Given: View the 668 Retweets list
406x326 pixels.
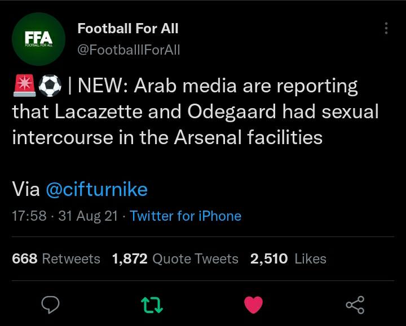Looking at the screenshot, I should click(56, 258).
